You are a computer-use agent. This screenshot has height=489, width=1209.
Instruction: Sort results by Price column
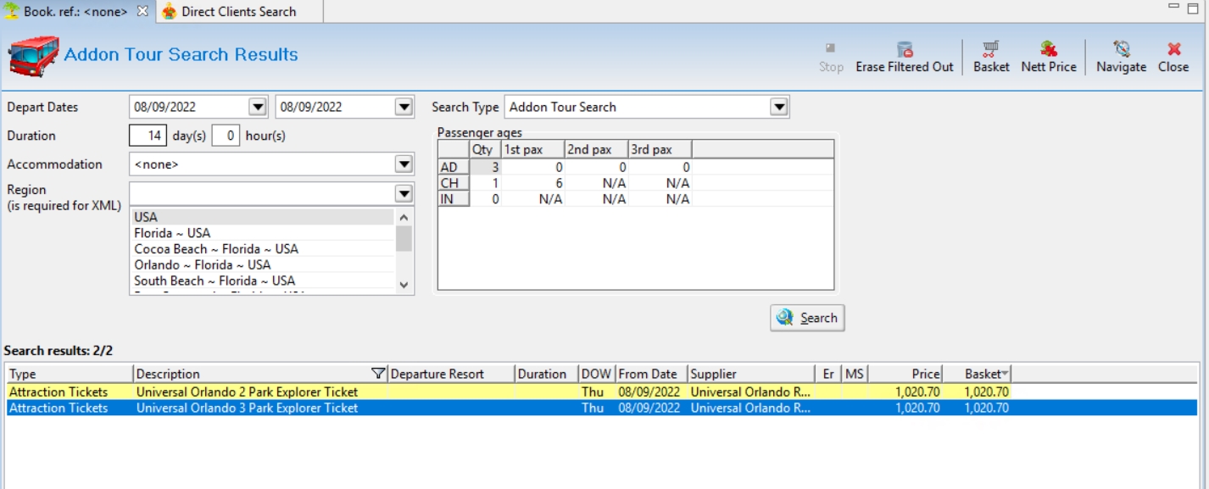(905, 374)
